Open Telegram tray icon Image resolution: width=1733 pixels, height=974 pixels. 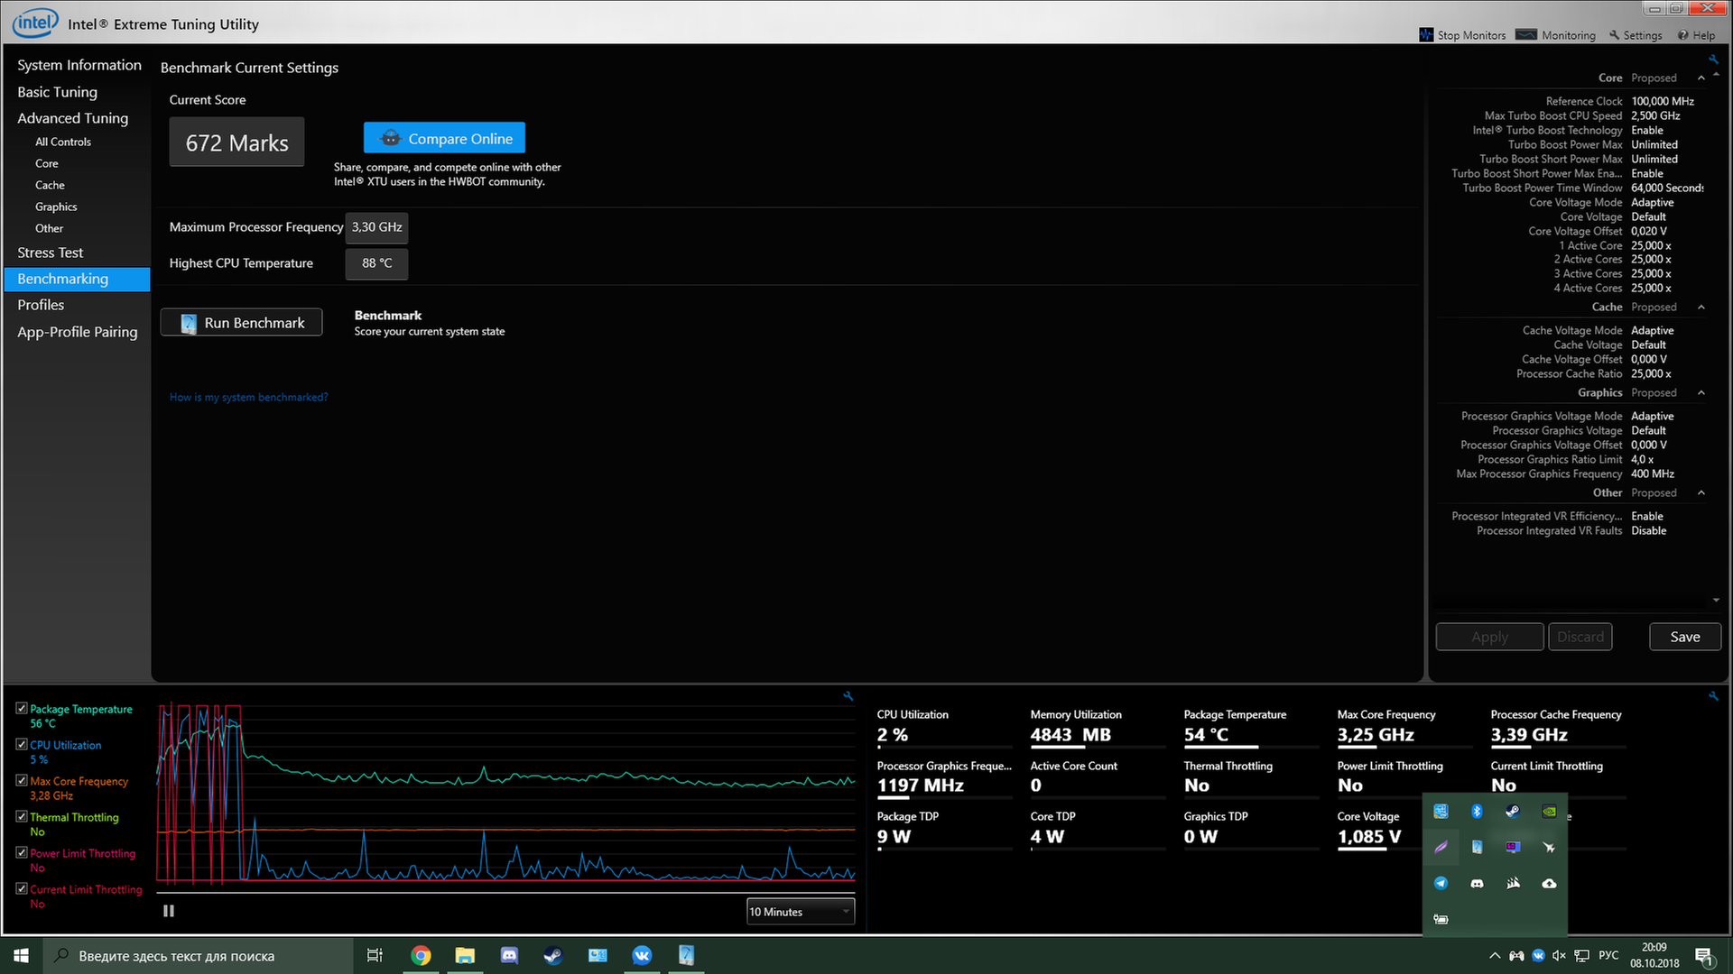tap(1441, 884)
